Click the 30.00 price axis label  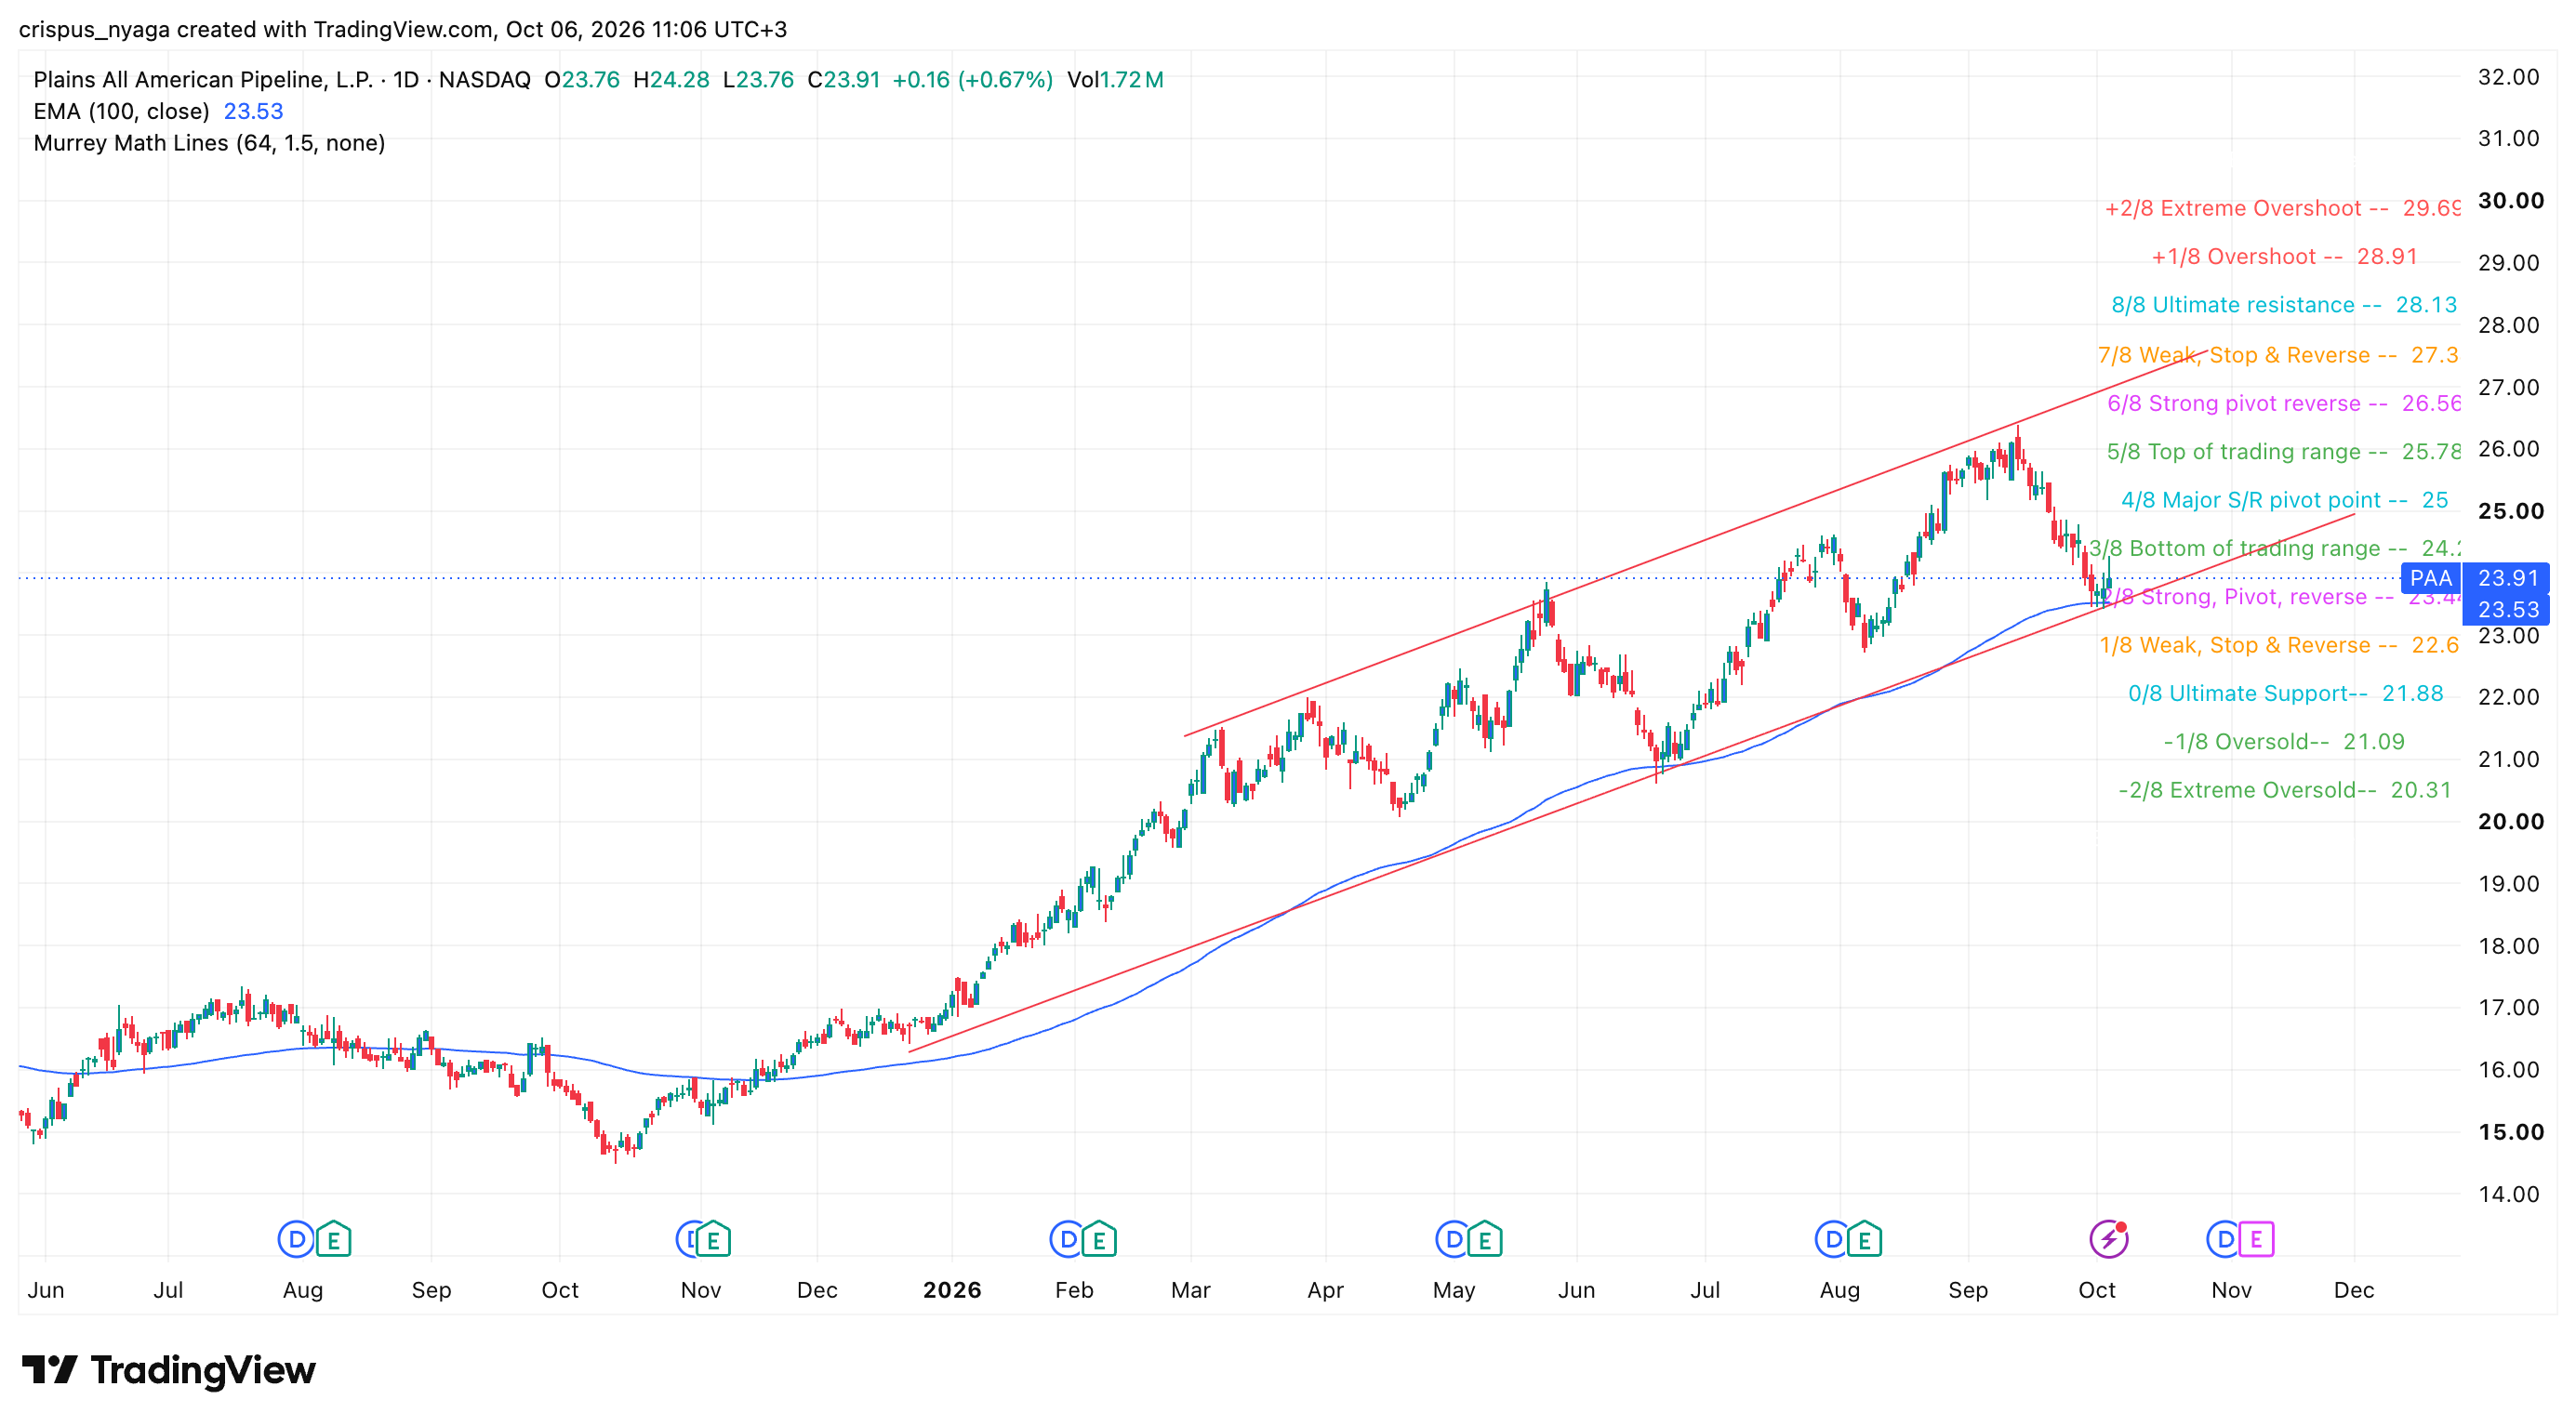coord(2510,201)
